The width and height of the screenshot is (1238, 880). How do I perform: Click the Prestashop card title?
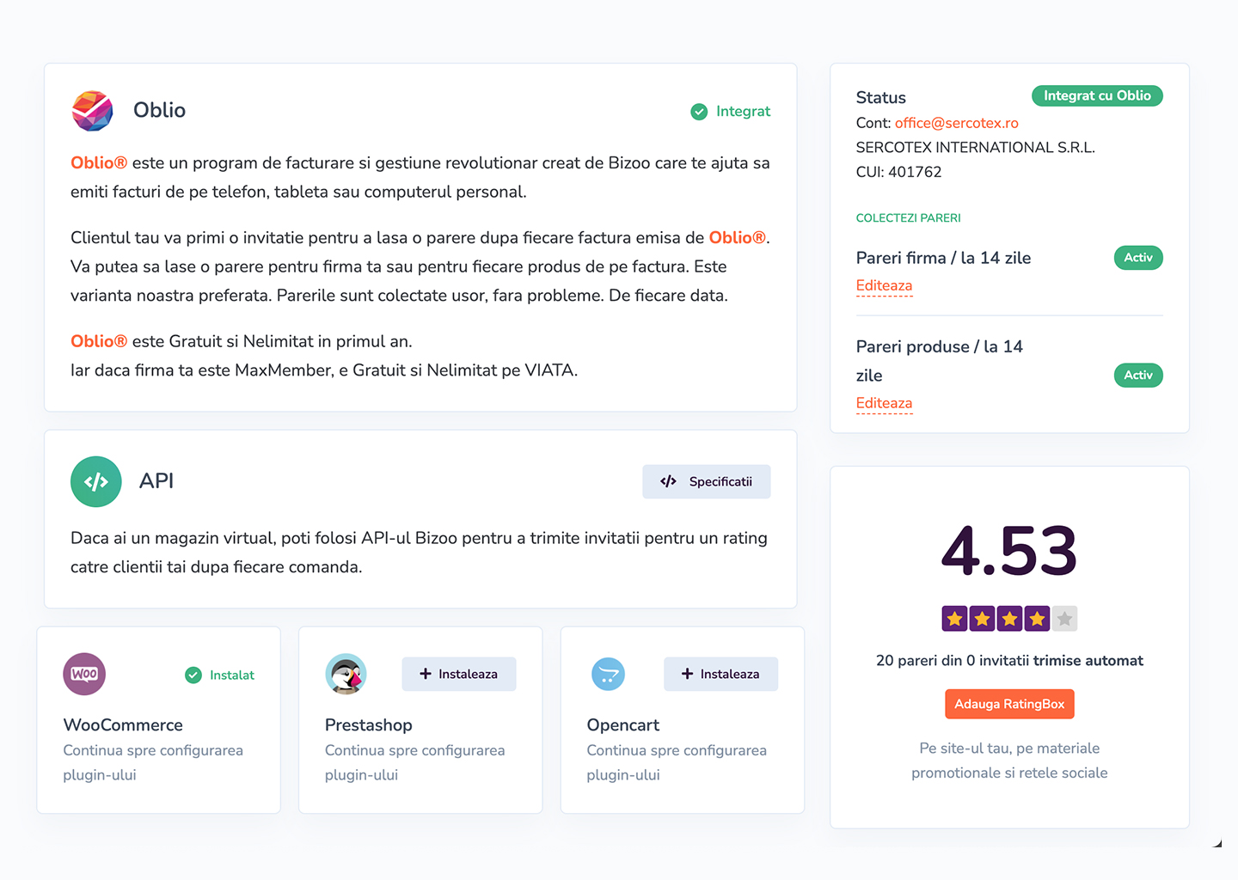pos(369,725)
